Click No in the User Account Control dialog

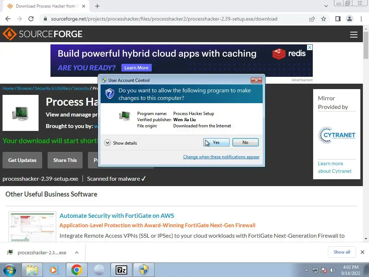point(245,142)
